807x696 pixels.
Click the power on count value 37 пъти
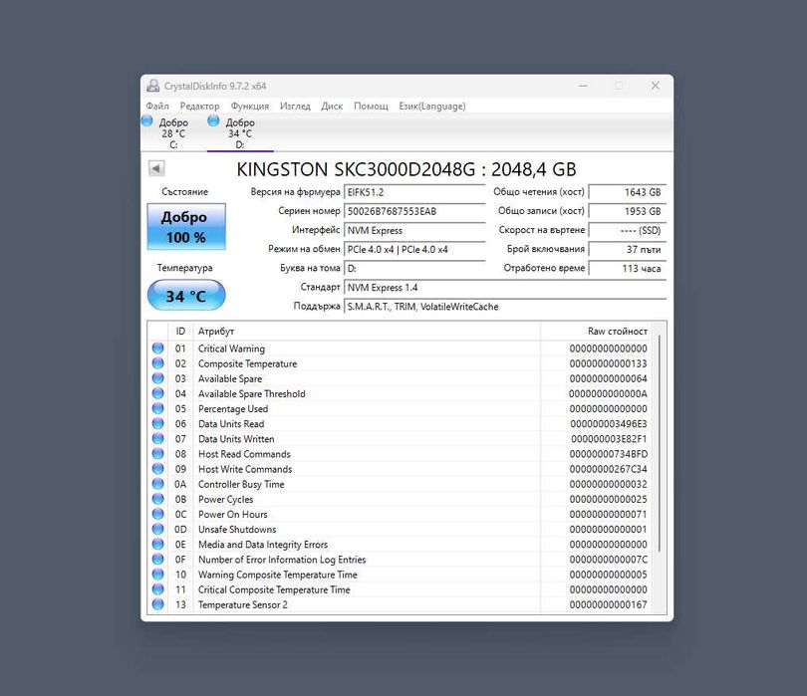tap(628, 250)
